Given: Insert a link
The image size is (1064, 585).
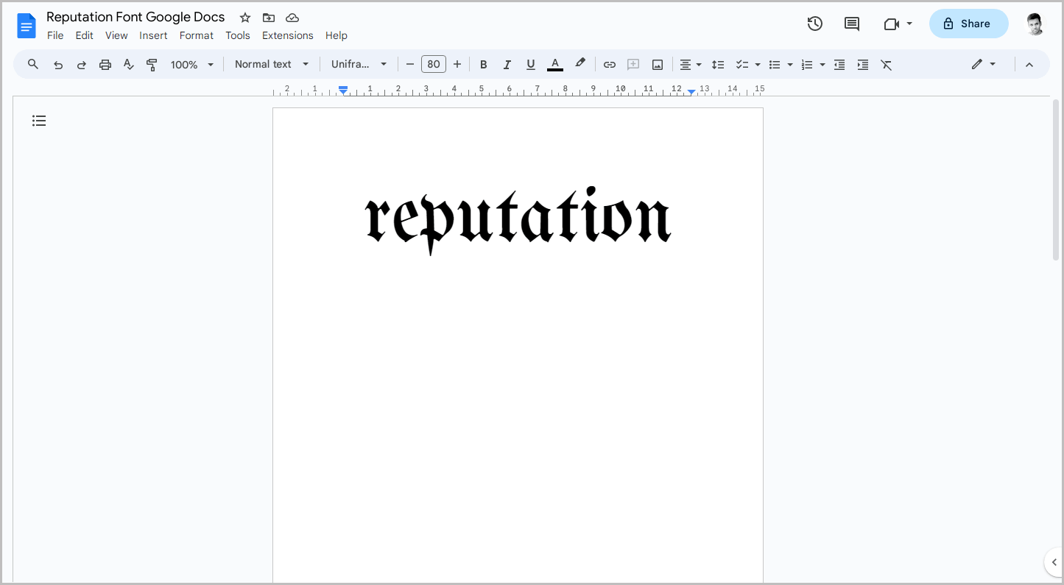Looking at the screenshot, I should point(610,64).
